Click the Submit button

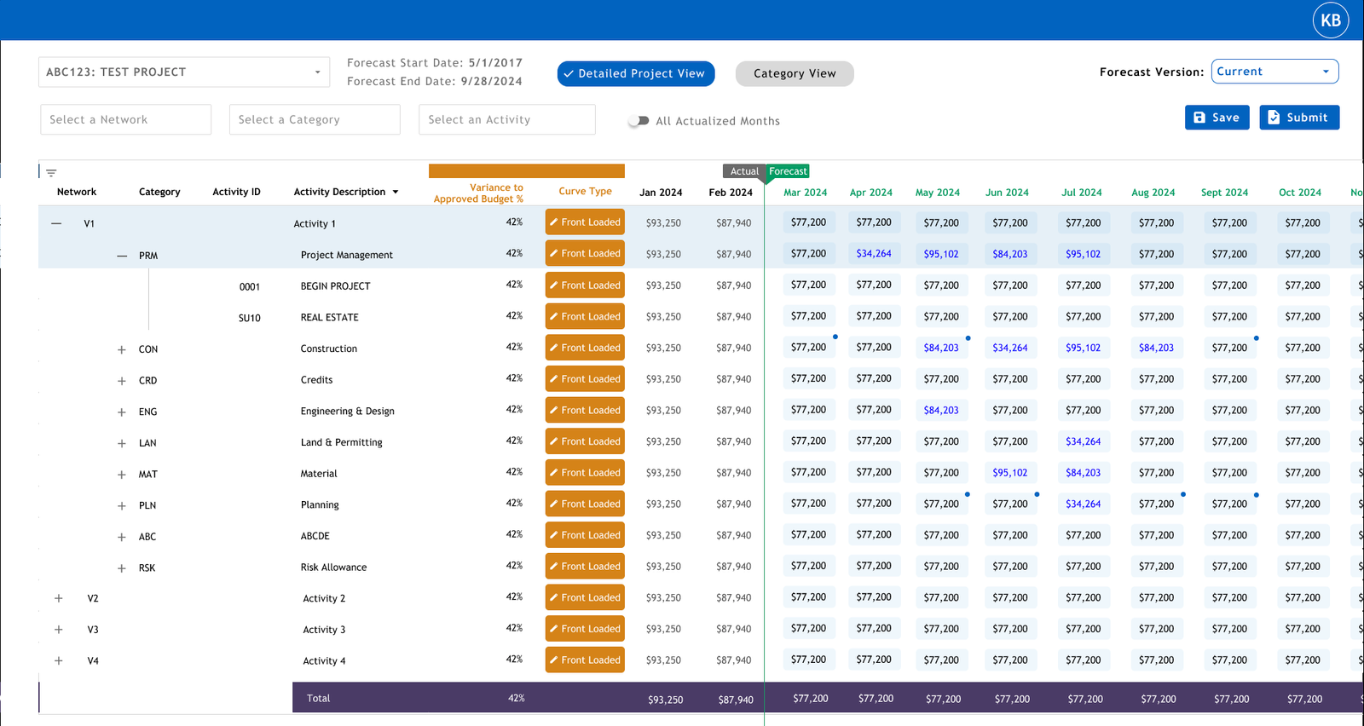(1299, 118)
